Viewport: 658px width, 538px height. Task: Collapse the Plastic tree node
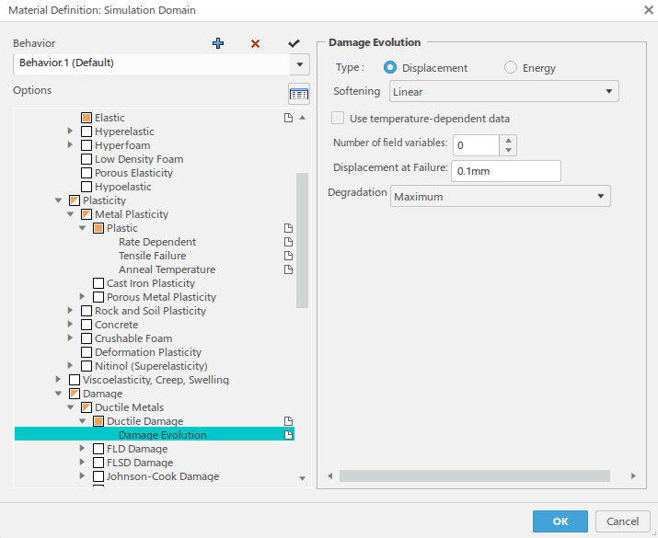[82, 228]
